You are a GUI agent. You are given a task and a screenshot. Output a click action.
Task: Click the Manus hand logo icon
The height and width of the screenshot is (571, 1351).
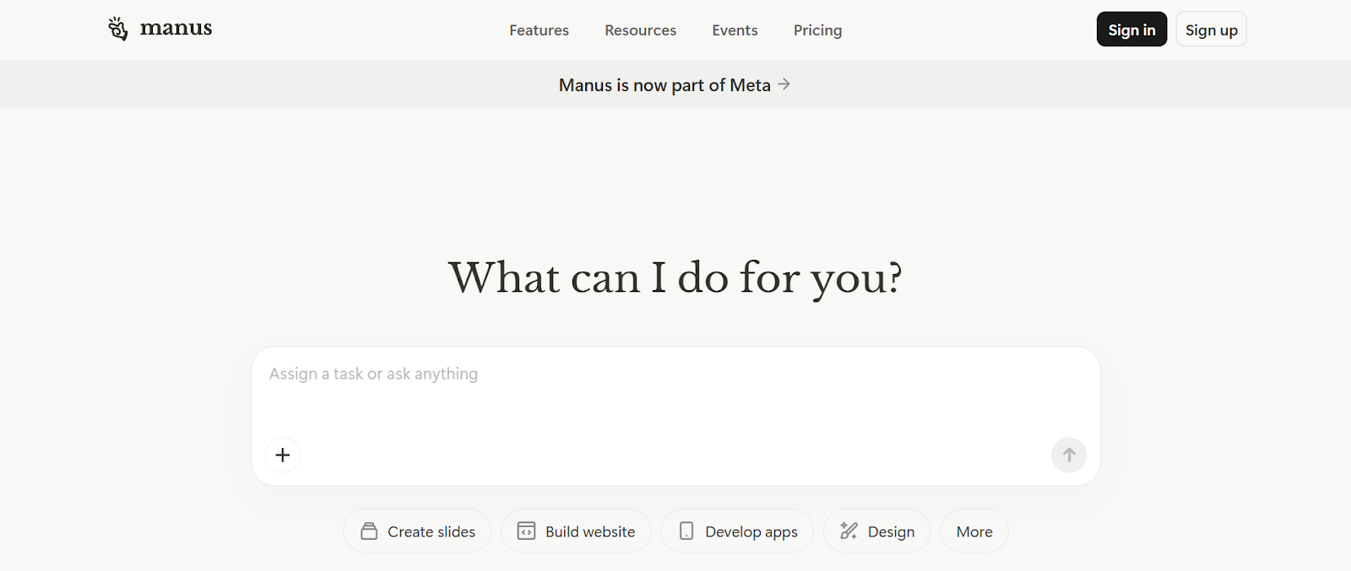coord(118,29)
